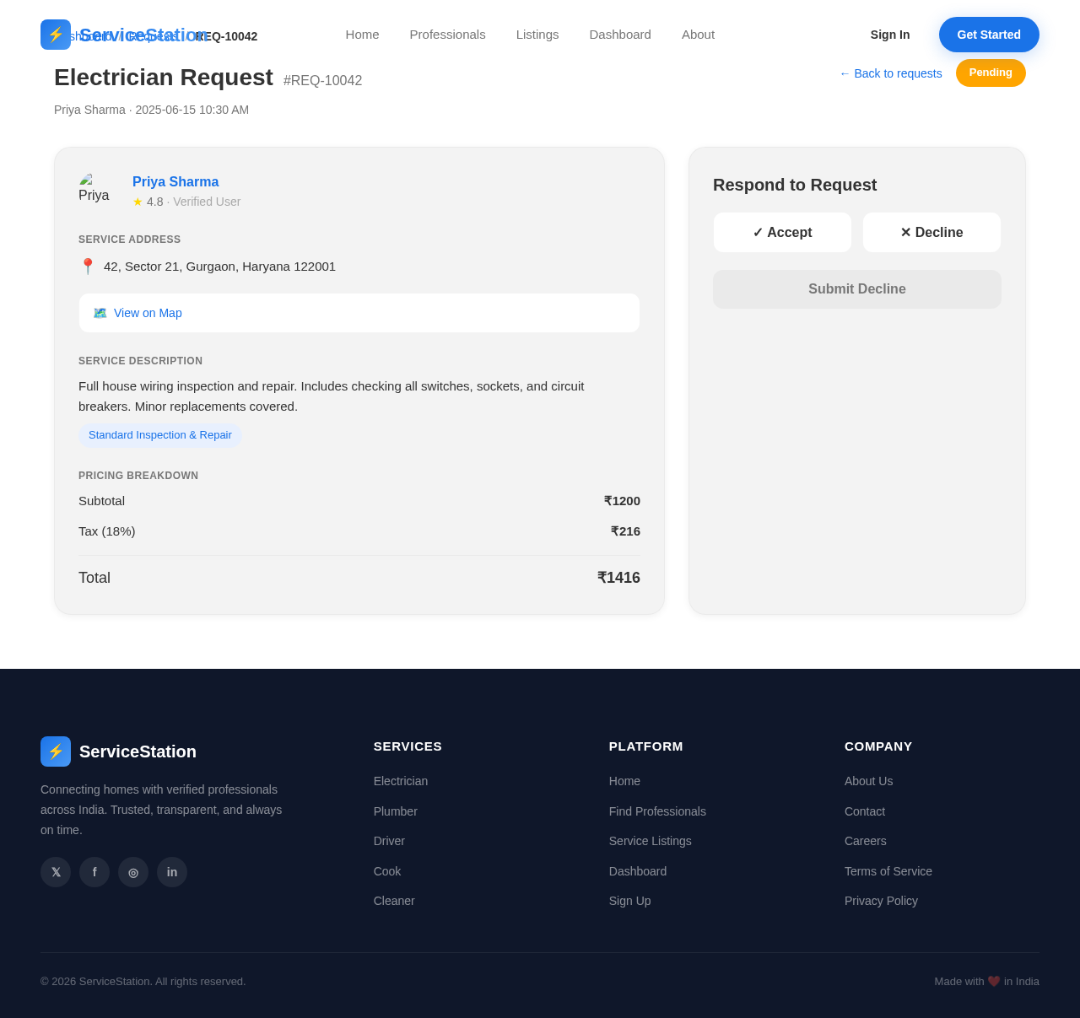This screenshot has width=1080, height=1018.
Task: Open the Facebook social icon
Action: 94,872
